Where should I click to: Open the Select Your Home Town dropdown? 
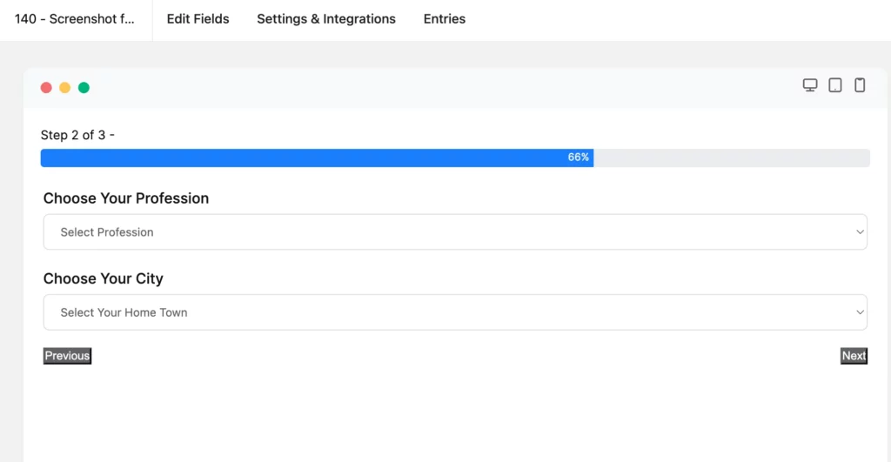[x=455, y=312]
